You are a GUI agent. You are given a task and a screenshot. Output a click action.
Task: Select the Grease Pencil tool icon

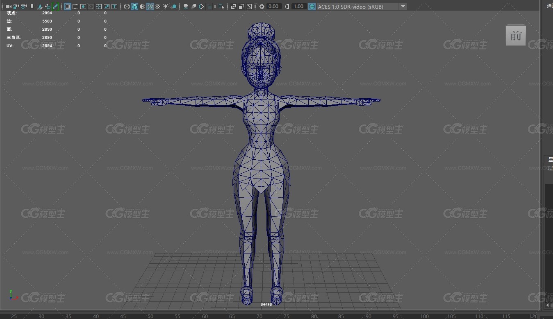(x=55, y=7)
